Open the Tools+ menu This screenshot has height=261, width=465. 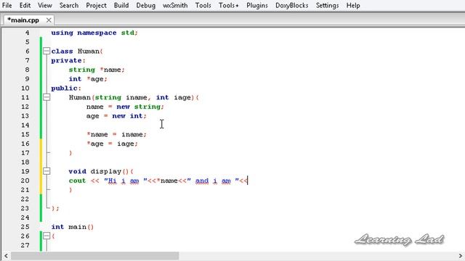click(x=228, y=5)
